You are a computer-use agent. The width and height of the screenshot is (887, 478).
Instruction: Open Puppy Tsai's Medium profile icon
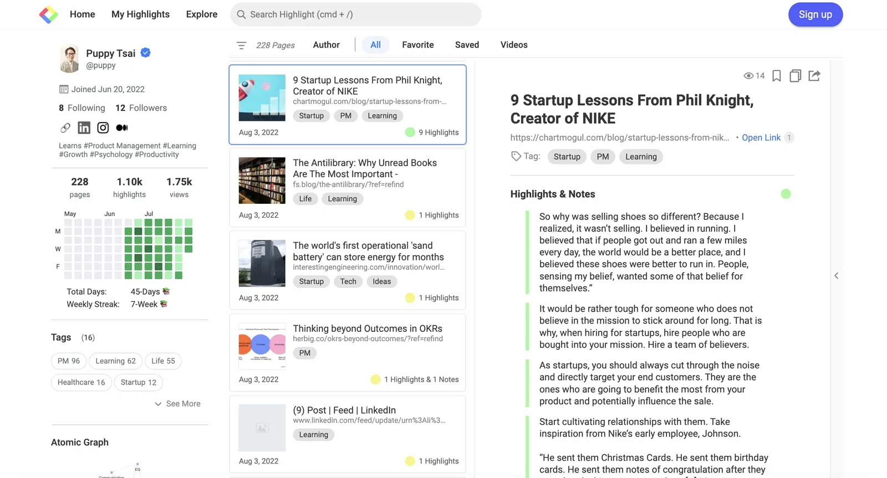[x=122, y=128]
